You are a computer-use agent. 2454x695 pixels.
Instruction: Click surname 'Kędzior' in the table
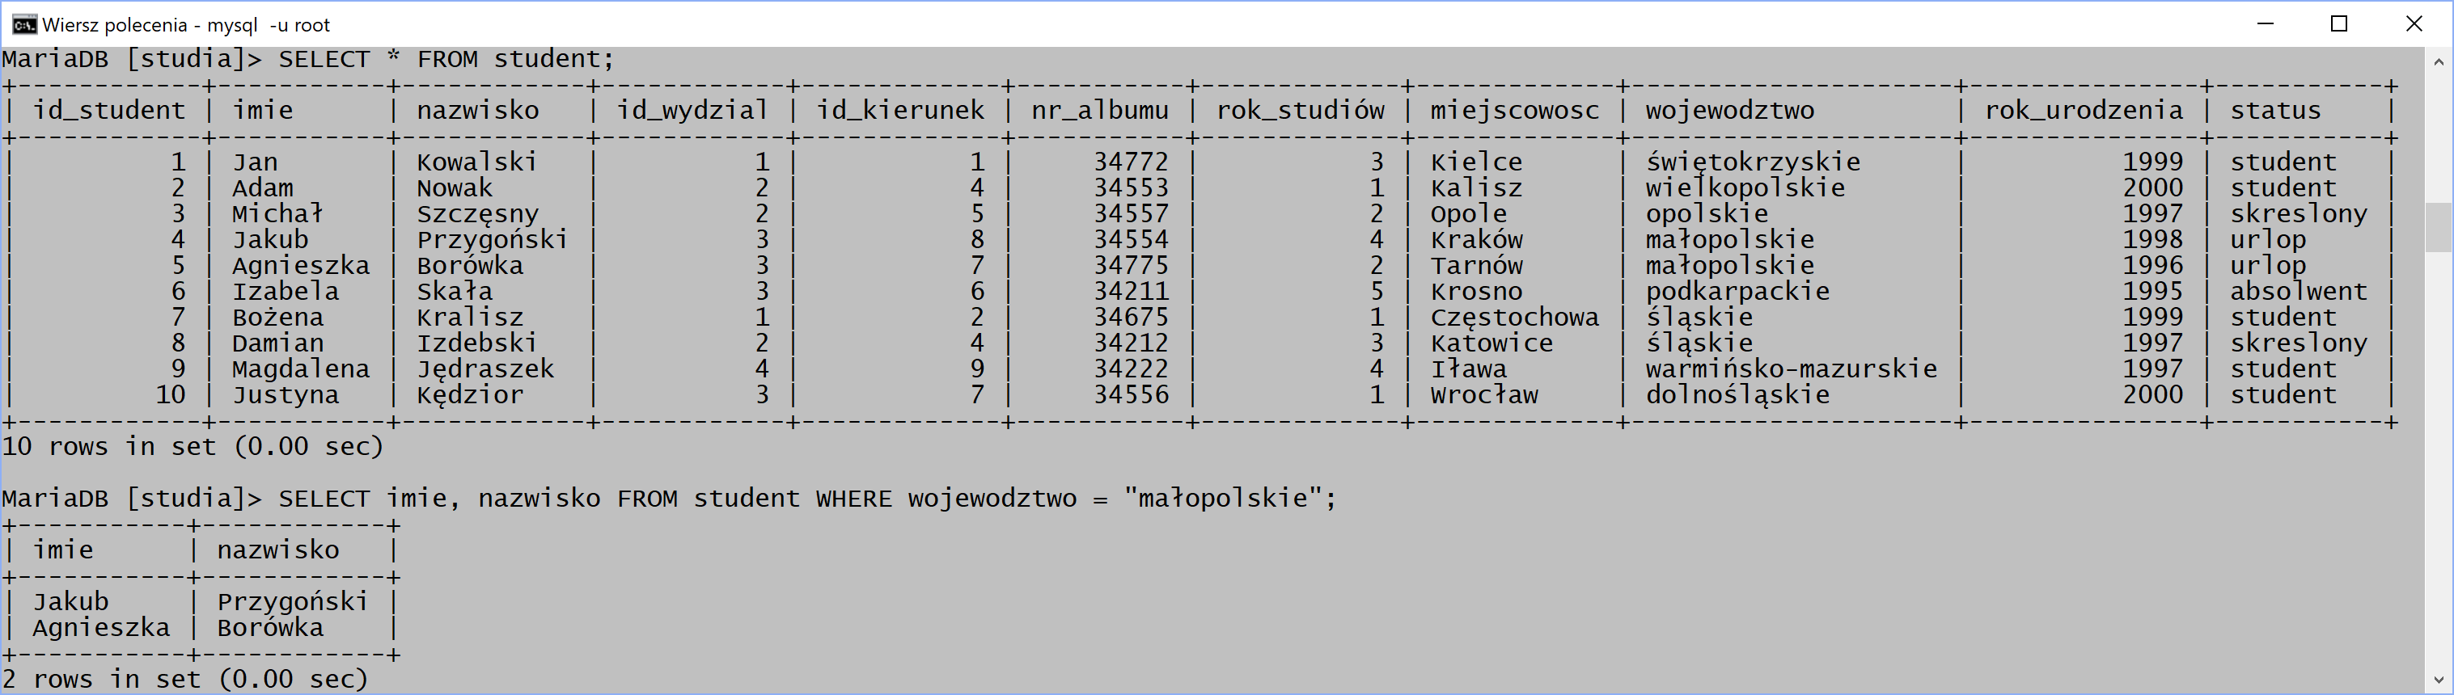click(470, 395)
